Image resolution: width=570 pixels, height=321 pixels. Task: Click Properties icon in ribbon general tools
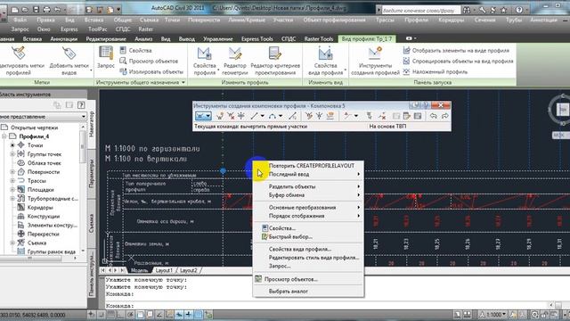(123, 51)
